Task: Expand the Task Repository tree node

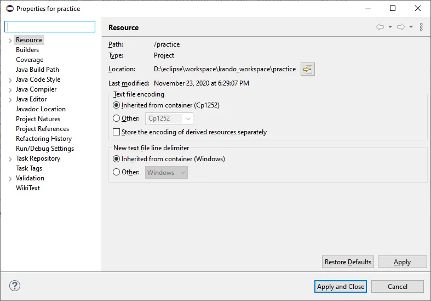Action: [10, 159]
